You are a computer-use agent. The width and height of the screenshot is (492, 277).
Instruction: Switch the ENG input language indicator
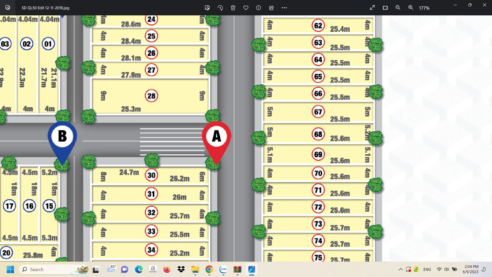point(427,269)
